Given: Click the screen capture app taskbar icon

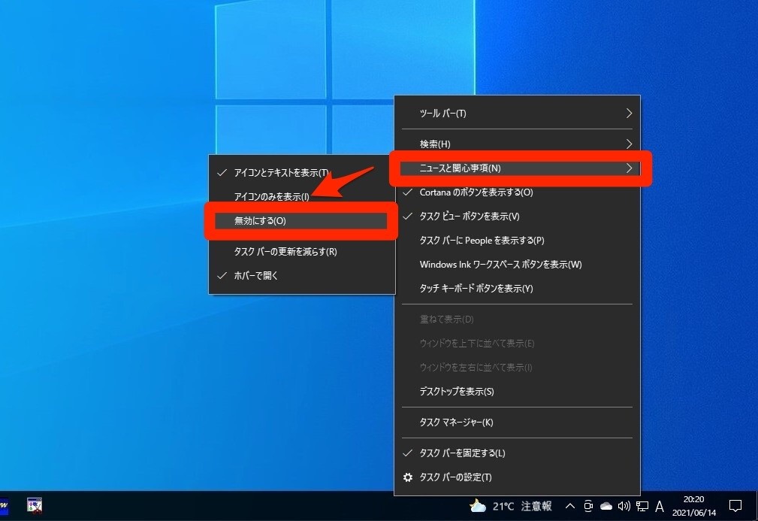Looking at the screenshot, I should [x=34, y=505].
